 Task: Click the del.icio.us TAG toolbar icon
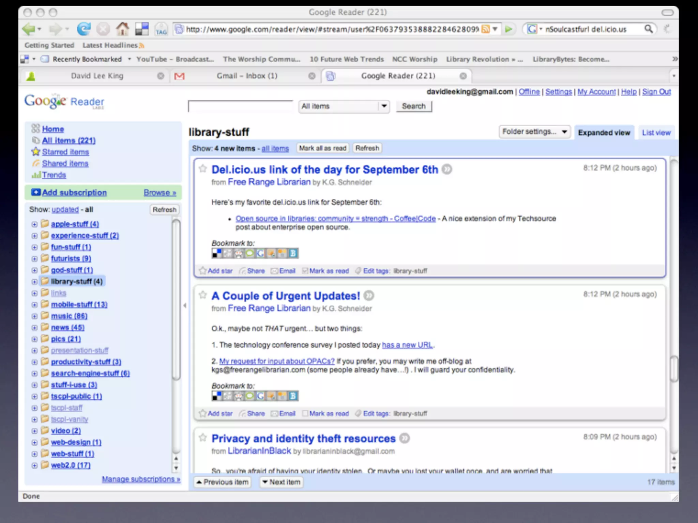[161, 30]
